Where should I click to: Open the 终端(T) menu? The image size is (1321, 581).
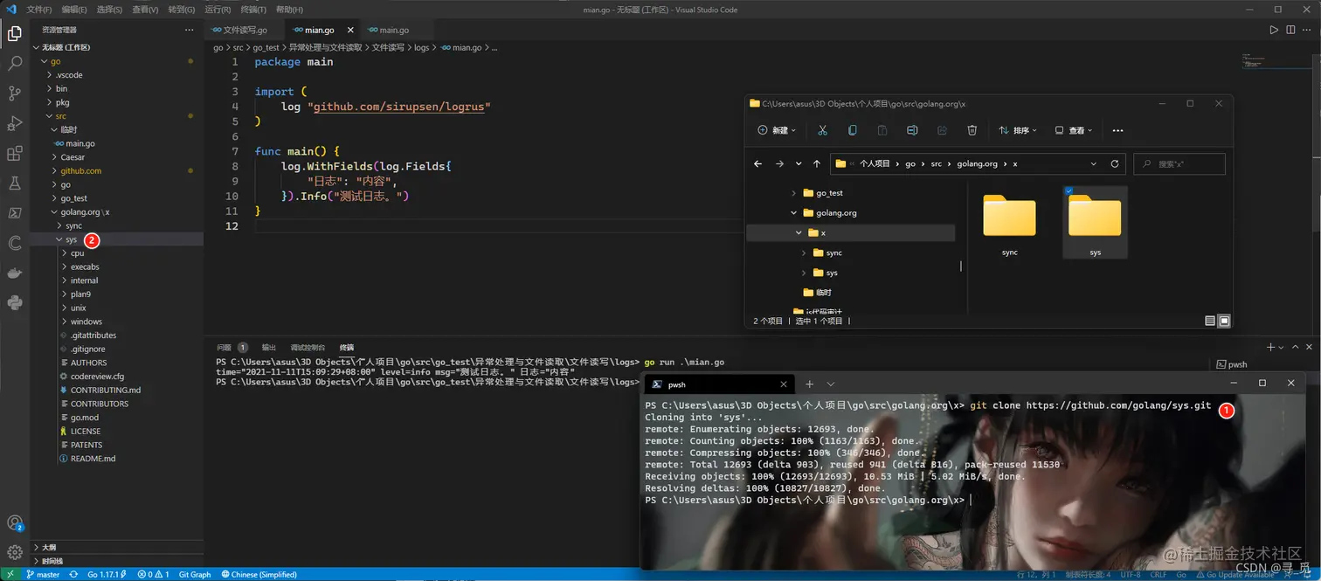(253, 10)
